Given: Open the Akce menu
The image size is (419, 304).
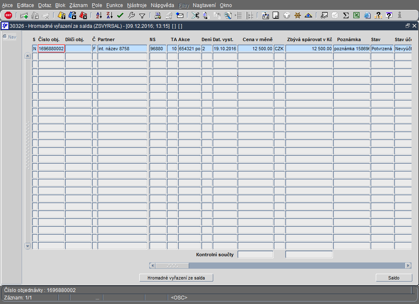Looking at the screenshot, I should tap(7, 5).
